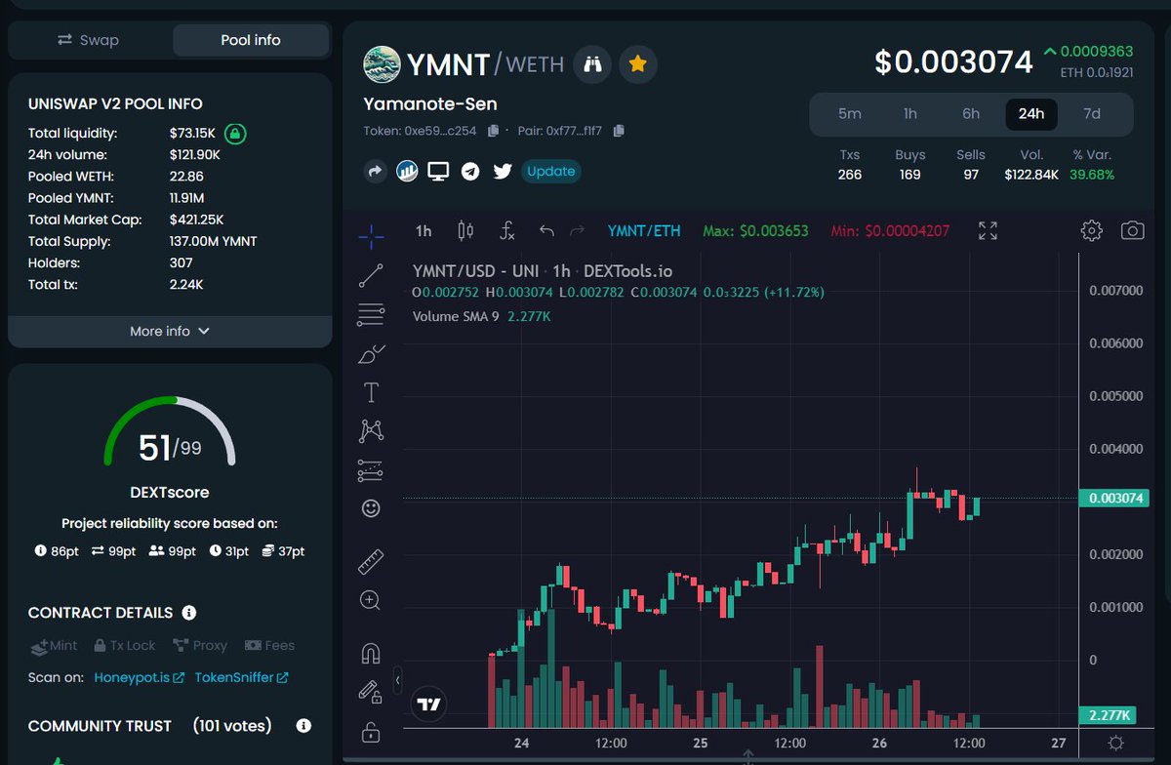This screenshot has height=765, width=1171.
Task: Click the YMNT token logo
Action: [382, 64]
